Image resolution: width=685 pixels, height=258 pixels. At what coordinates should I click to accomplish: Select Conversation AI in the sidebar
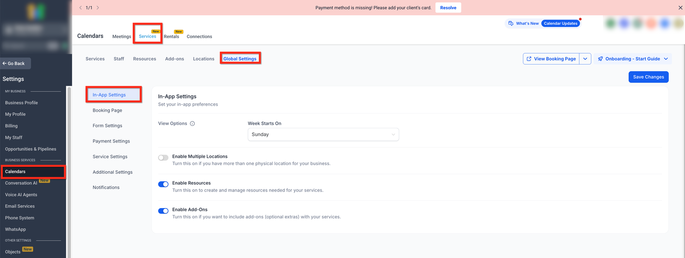click(x=21, y=183)
